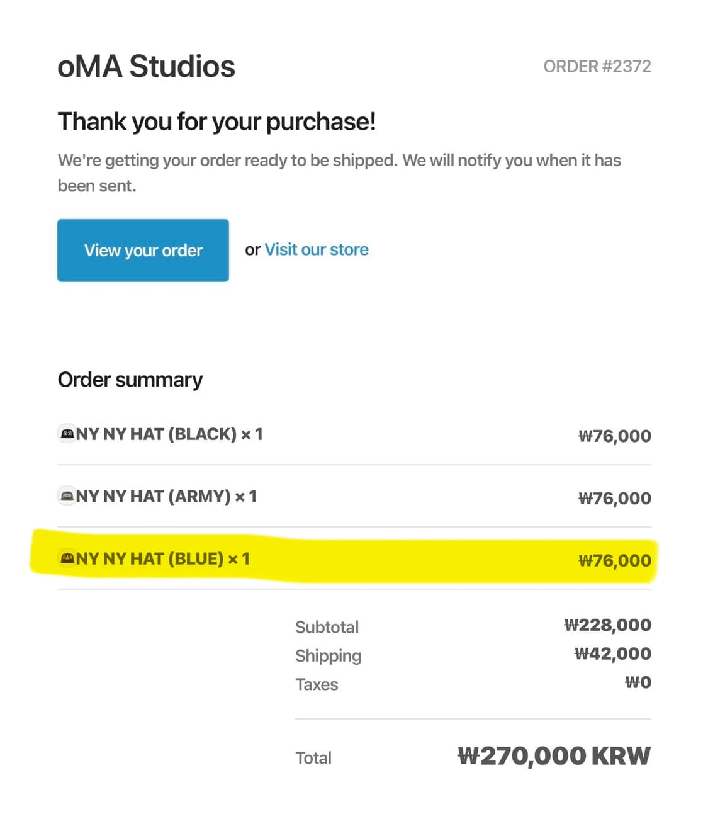
Task: Click the black NY NY hat thumbnail icon
Action: point(67,434)
